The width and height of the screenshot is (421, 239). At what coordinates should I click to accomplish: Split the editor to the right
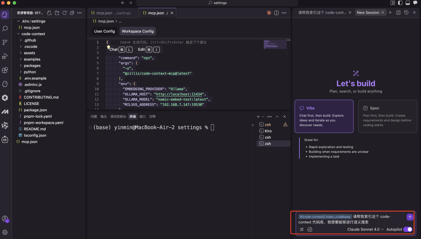click(x=276, y=12)
